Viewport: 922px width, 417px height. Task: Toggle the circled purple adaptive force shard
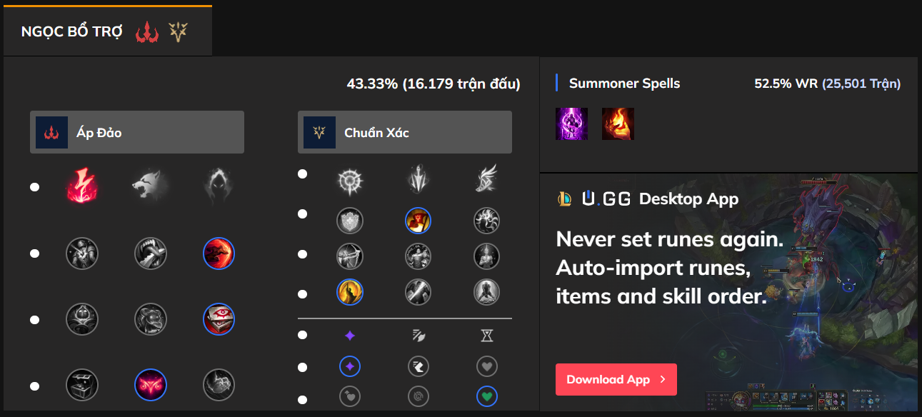[350, 367]
